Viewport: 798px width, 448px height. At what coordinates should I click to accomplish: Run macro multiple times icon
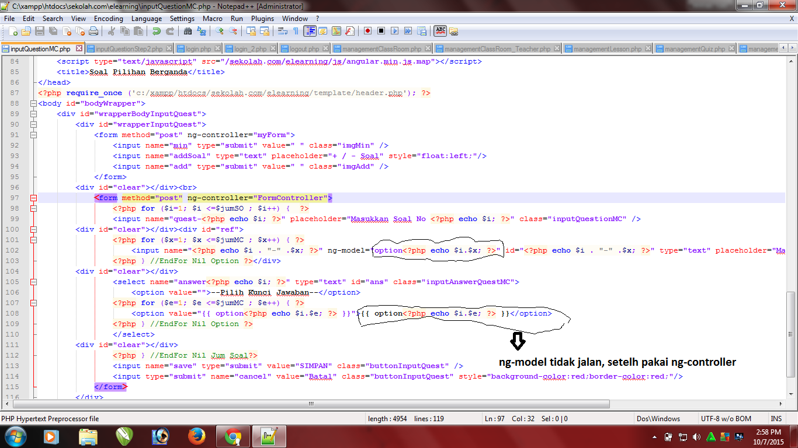(408, 31)
